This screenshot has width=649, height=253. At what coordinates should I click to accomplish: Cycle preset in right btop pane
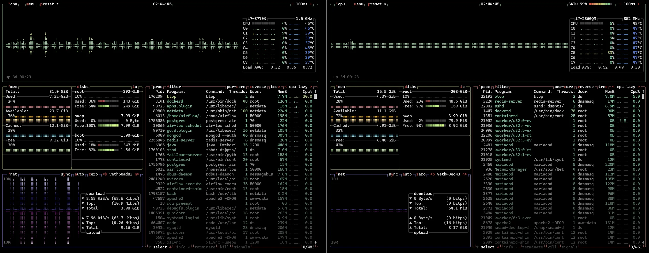377,4
